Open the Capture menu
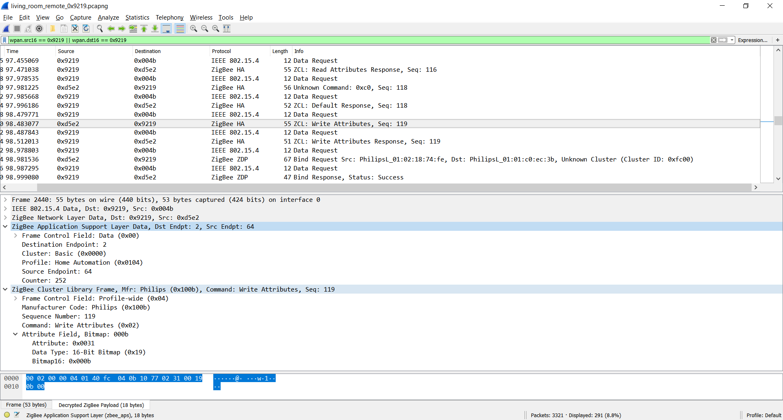 (80, 18)
